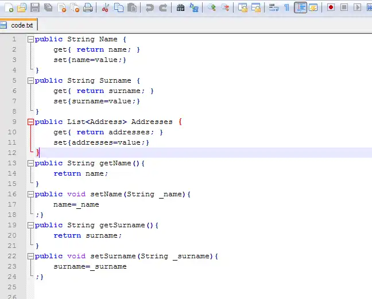Click the Close All documents icon
Viewport: 372px width, 299px height.
pos(75,7)
